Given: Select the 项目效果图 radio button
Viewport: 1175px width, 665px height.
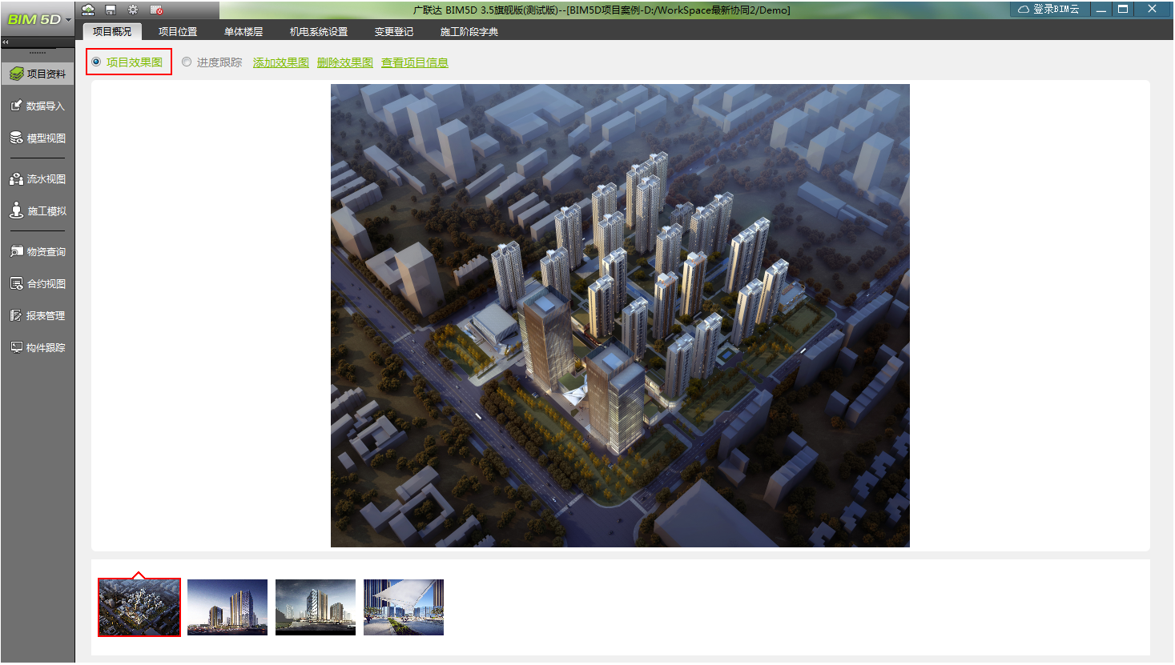Looking at the screenshot, I should coord(96,62).
